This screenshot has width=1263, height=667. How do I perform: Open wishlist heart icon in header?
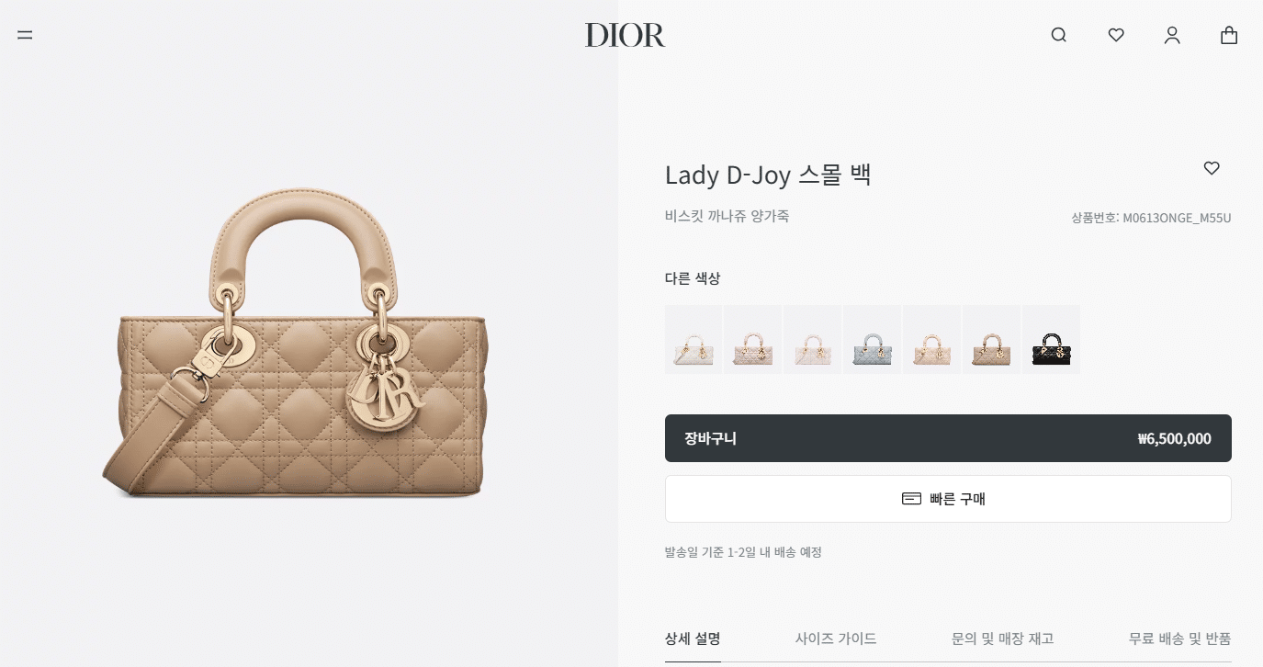(1116, 35)
